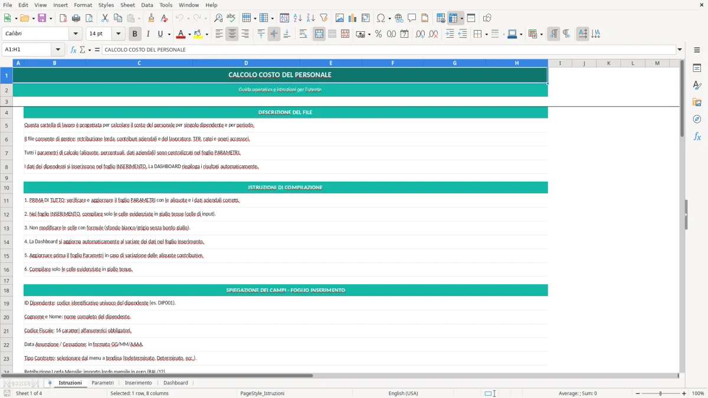This screenshot has height=398, width=708.
Task: Insert Chart using toolbar icon
Action: [x=353, y=18]
